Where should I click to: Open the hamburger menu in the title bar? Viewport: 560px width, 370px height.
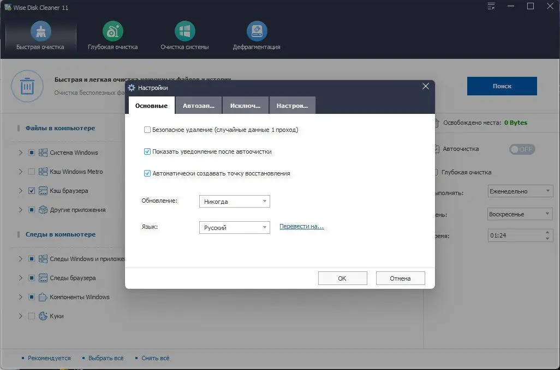click(x=490, y=6)
